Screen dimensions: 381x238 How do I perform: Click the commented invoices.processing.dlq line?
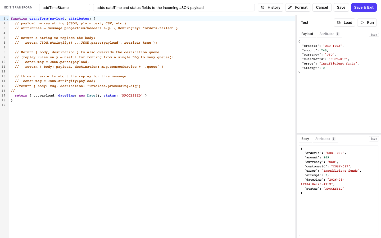pyautogui.click(x=78, y=86)
